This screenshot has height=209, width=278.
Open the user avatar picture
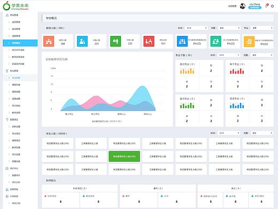pyautogui.click(x=243, y=6)
